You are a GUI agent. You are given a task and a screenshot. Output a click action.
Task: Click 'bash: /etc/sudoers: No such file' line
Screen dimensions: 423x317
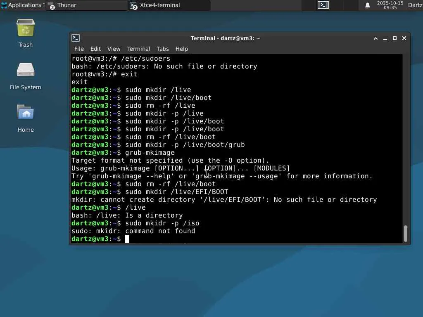[164, 66]
